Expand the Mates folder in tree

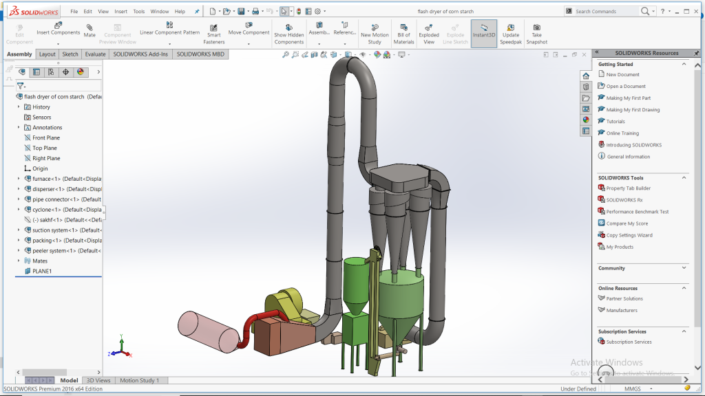(19, 261)
